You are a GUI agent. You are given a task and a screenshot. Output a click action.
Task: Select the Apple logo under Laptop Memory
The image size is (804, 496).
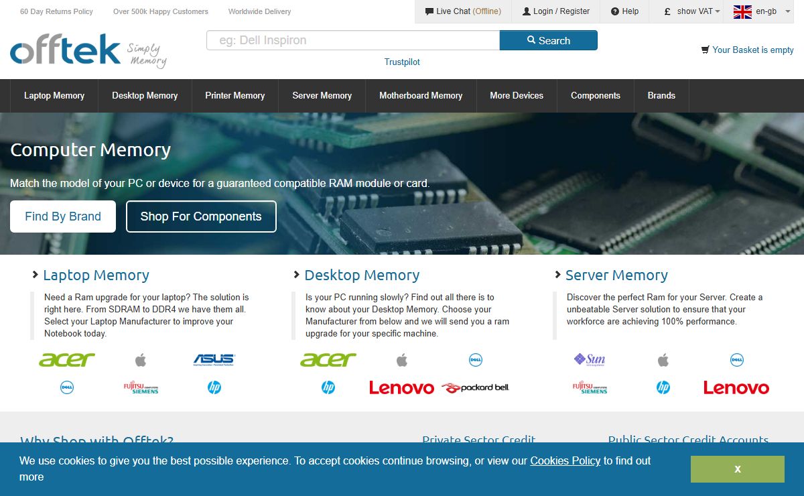tap(141, 361)
